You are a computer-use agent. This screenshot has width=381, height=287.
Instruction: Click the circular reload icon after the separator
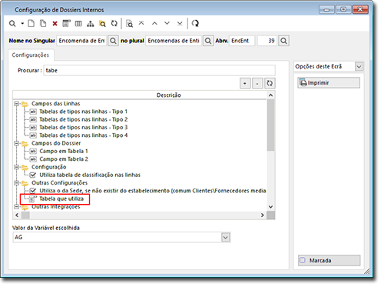(195, 24)
